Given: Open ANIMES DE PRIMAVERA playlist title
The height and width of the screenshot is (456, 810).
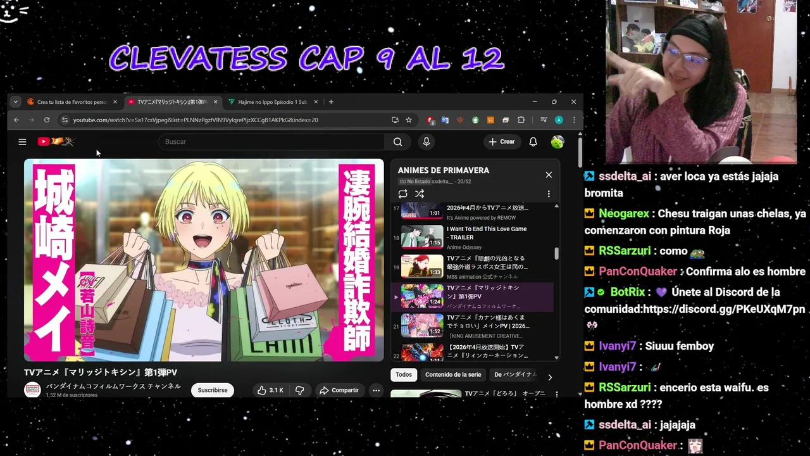Looking at the screenshot, I should pyautogui.click(x=444, y=170).
